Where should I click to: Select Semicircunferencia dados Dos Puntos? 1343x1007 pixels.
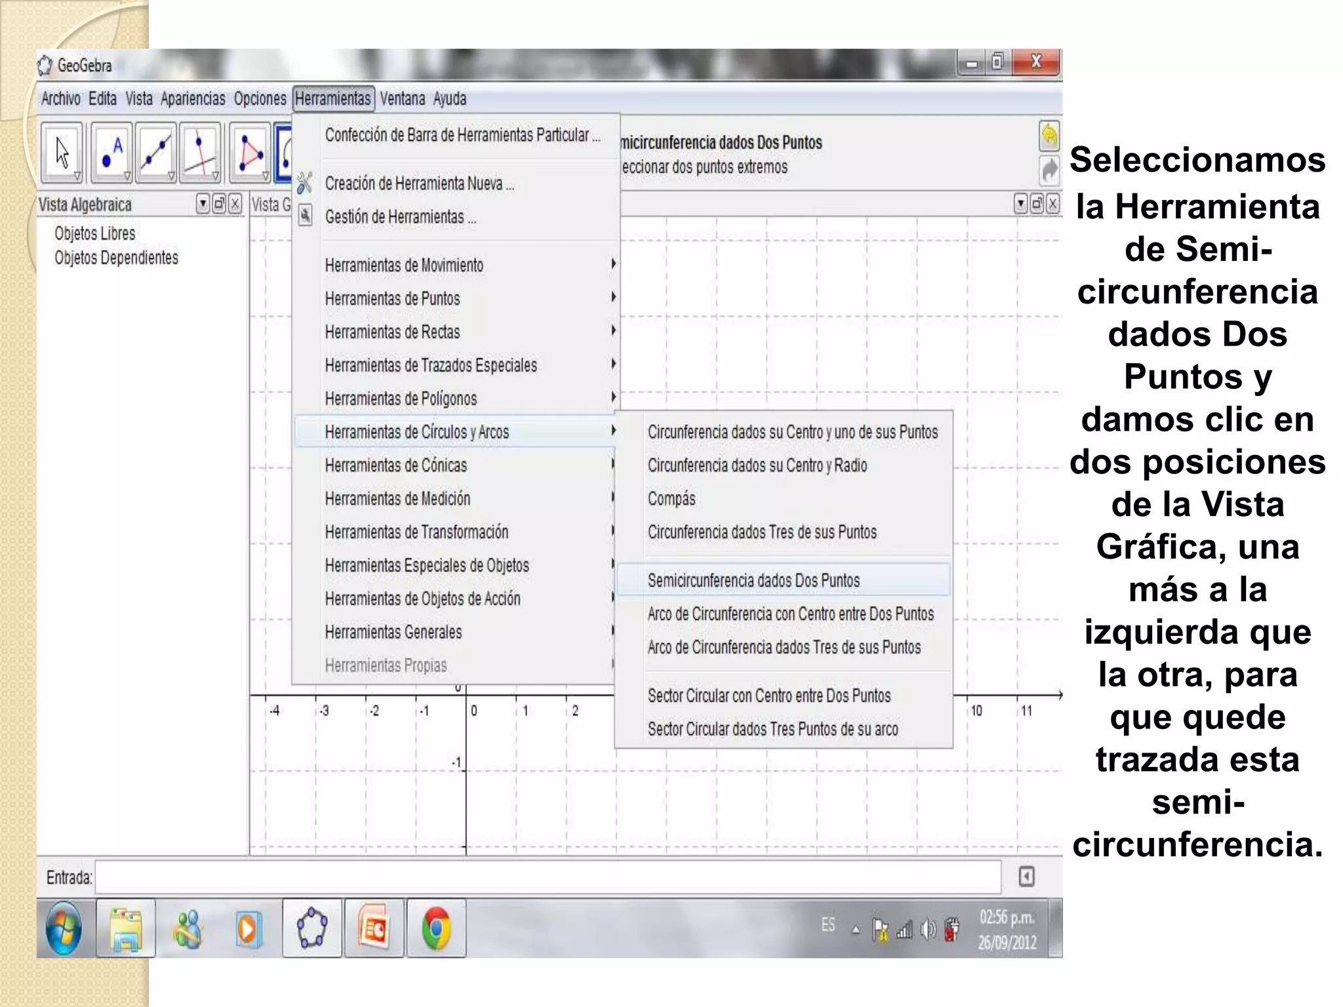tap(784, 580)
